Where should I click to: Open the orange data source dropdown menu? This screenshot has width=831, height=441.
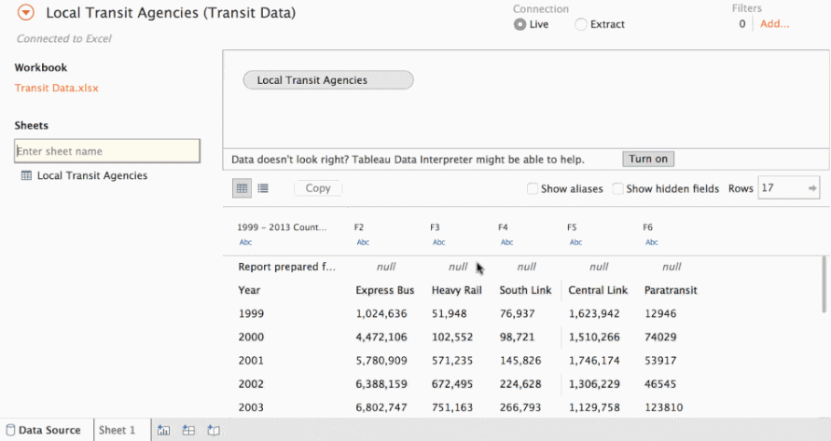pyautogui.click(x=26, y=13)
